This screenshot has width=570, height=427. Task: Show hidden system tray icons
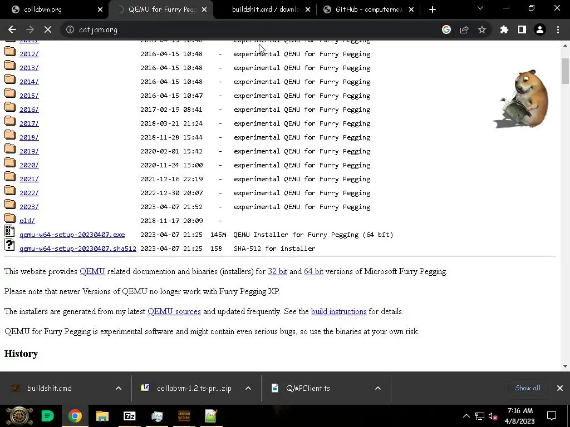coord(466,416)
